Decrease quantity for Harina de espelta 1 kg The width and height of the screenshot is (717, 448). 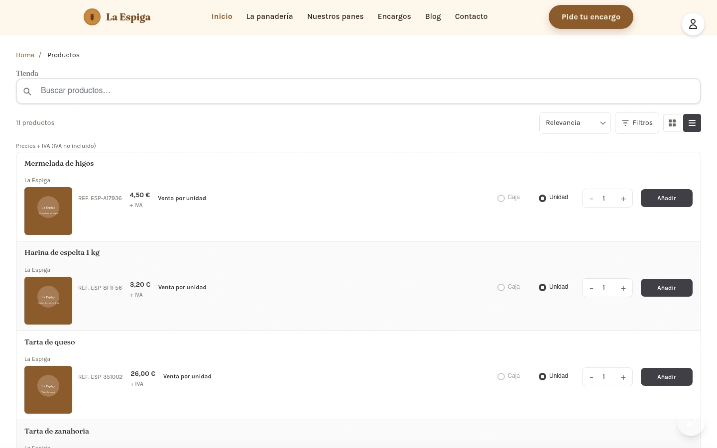click(592, 288)
